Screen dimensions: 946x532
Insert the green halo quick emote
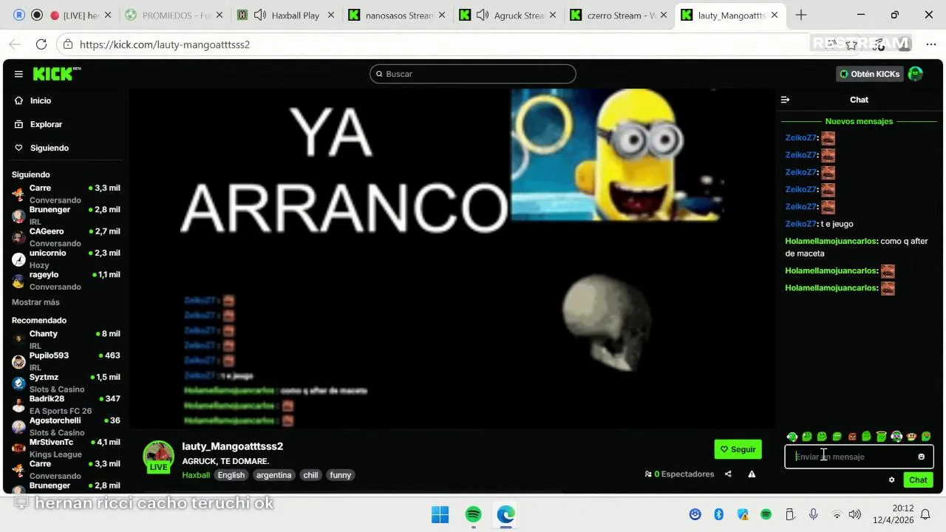pyautogui.click(x=882, y=437)
